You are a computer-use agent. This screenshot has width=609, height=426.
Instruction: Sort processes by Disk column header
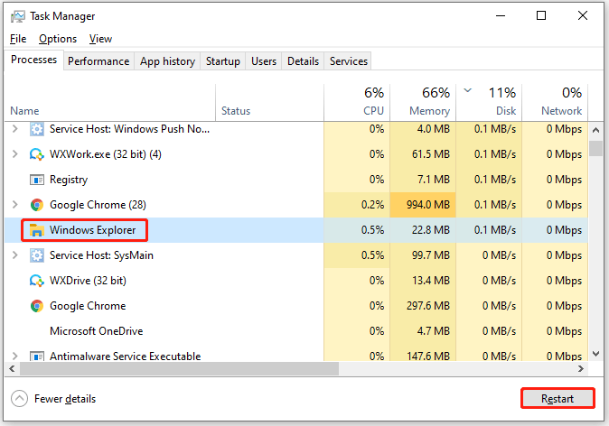(x=489, y=102)
